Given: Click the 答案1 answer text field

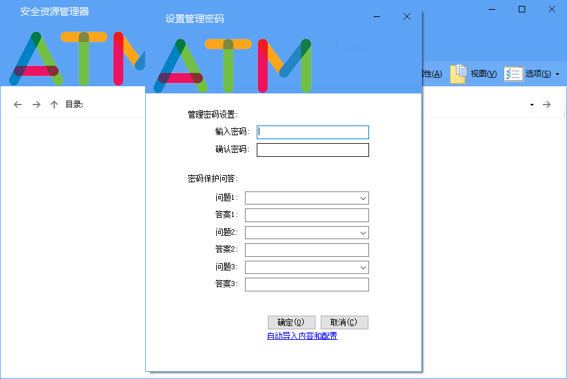Looking at the screenshot, I should [306, 215].
